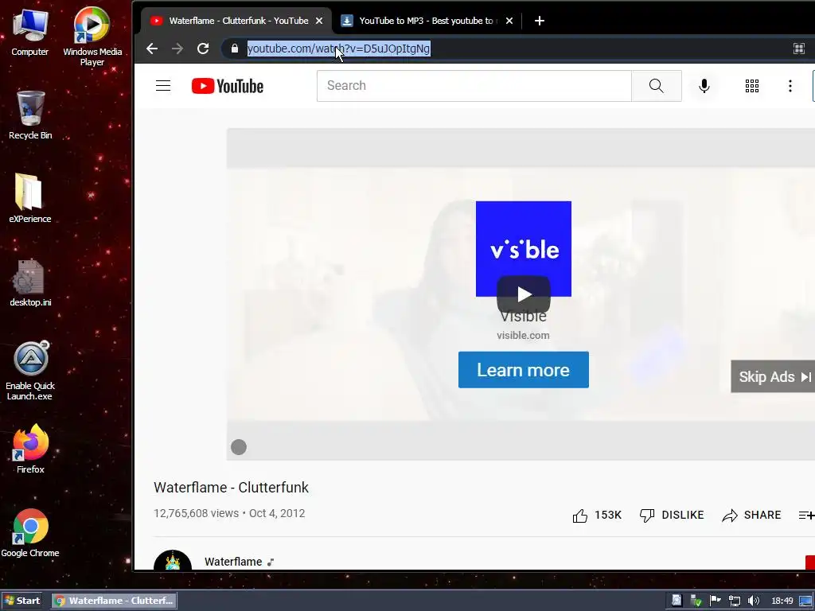The image size is (815, 611).
Task: Search with voice microphone icon
Action: coord(704,86)
